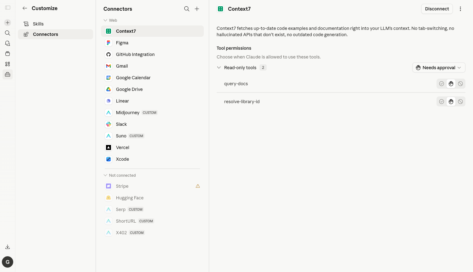The image size is (473, 272).
Task: Click the Stripe warning triangle icon
Action: [198, 186]
